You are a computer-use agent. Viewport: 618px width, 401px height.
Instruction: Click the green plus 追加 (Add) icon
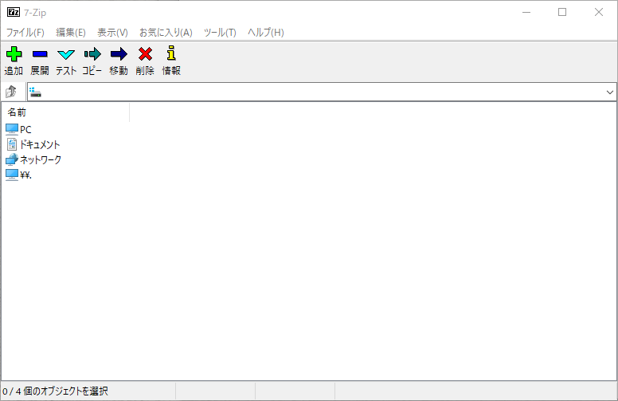[x=14, y=55]
